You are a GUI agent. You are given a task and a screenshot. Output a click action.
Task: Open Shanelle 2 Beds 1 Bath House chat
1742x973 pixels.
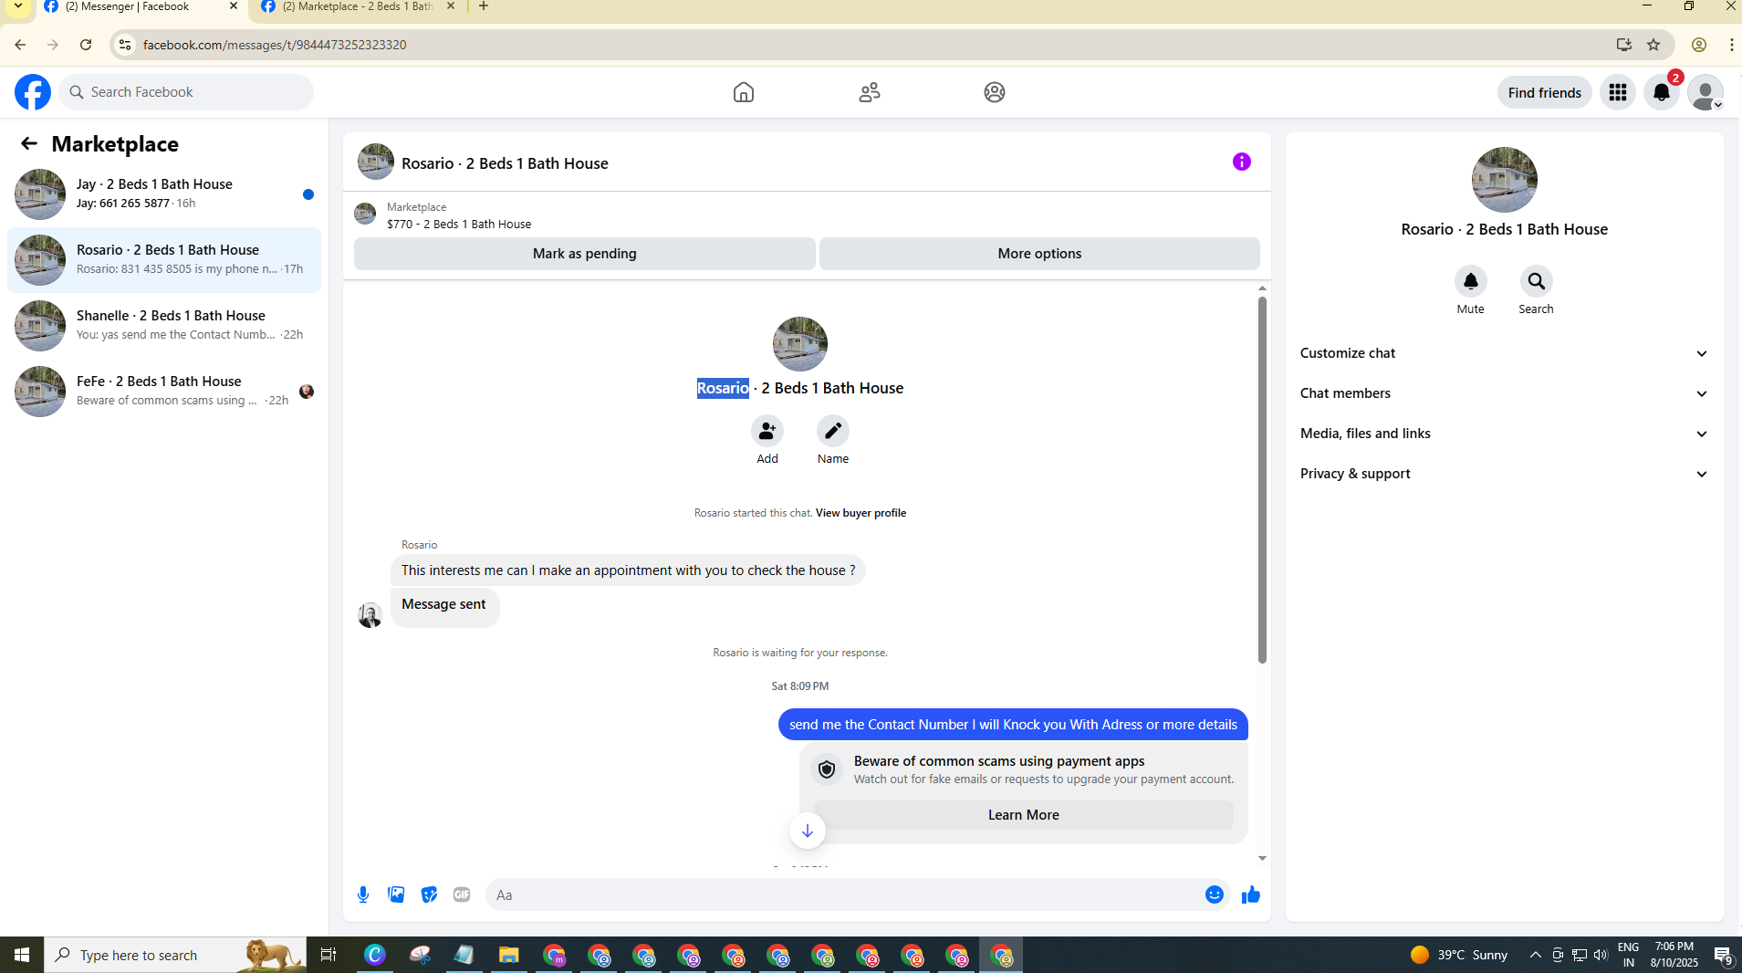[x=164, y=326]
